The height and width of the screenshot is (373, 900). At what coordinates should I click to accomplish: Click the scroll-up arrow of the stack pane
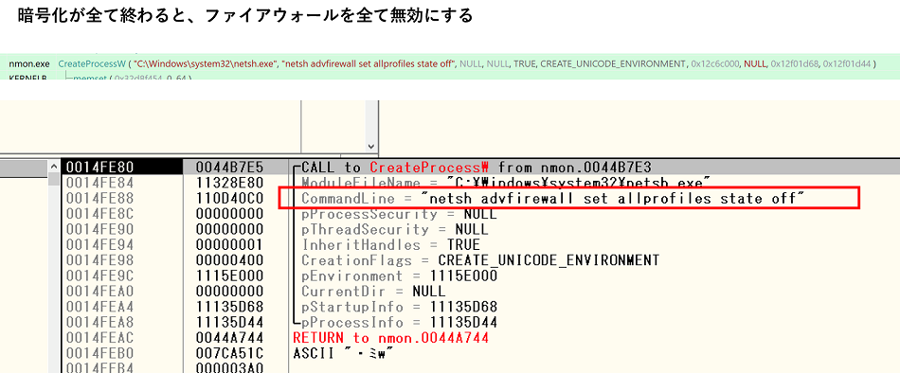[54, 167]
